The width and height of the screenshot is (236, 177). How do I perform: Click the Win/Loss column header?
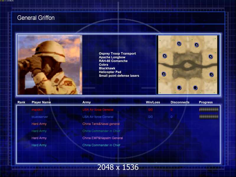pyautogui.click(x=153, y=102)
